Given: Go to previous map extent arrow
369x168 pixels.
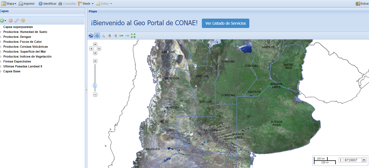Looking at the screenshot, I should coord(121,36).
